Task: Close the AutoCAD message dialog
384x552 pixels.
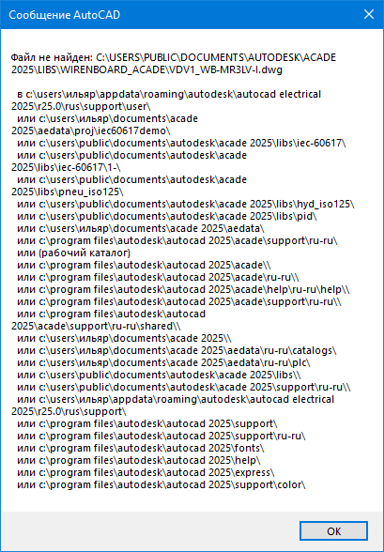Action: tap(369, 14)
